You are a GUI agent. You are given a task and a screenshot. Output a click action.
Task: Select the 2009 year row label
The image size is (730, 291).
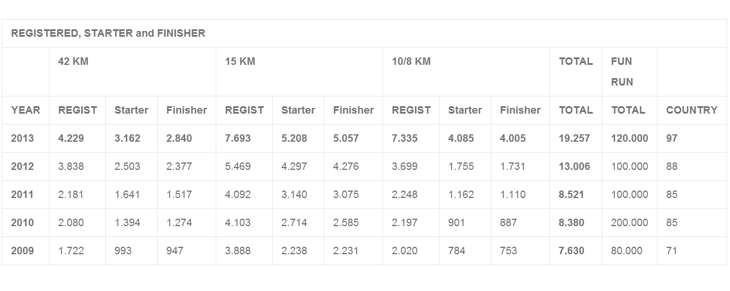(22, 251)
